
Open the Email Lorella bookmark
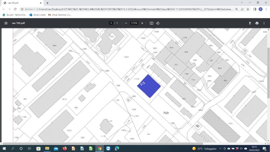pos(37,15)
